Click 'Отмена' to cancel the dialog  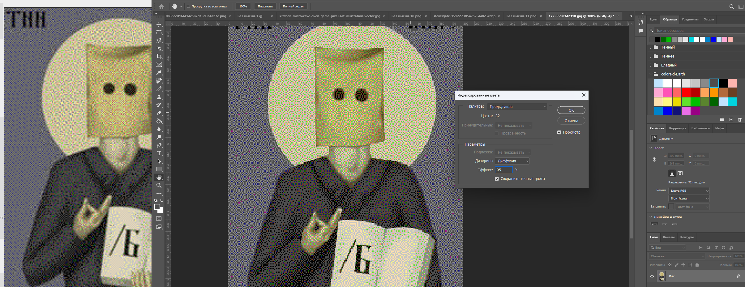click(x=571, y=121)
